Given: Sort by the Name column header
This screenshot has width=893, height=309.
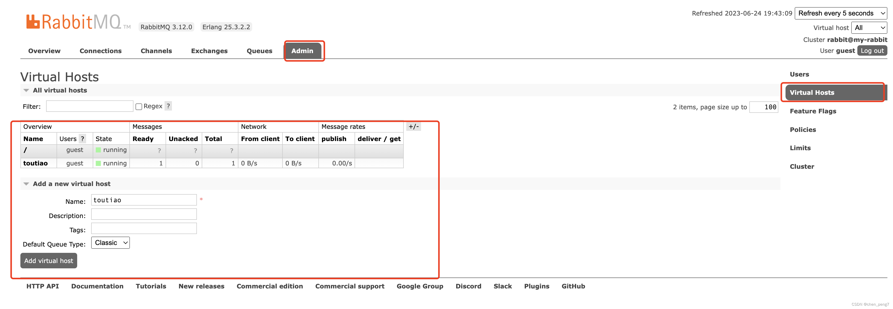Looking at the screenshot, I should 33,139.
